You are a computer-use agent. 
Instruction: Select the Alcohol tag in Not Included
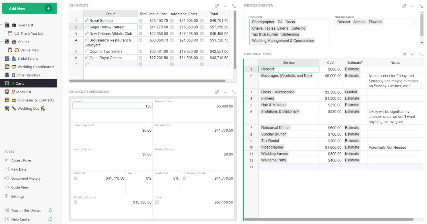pos(359,22)
